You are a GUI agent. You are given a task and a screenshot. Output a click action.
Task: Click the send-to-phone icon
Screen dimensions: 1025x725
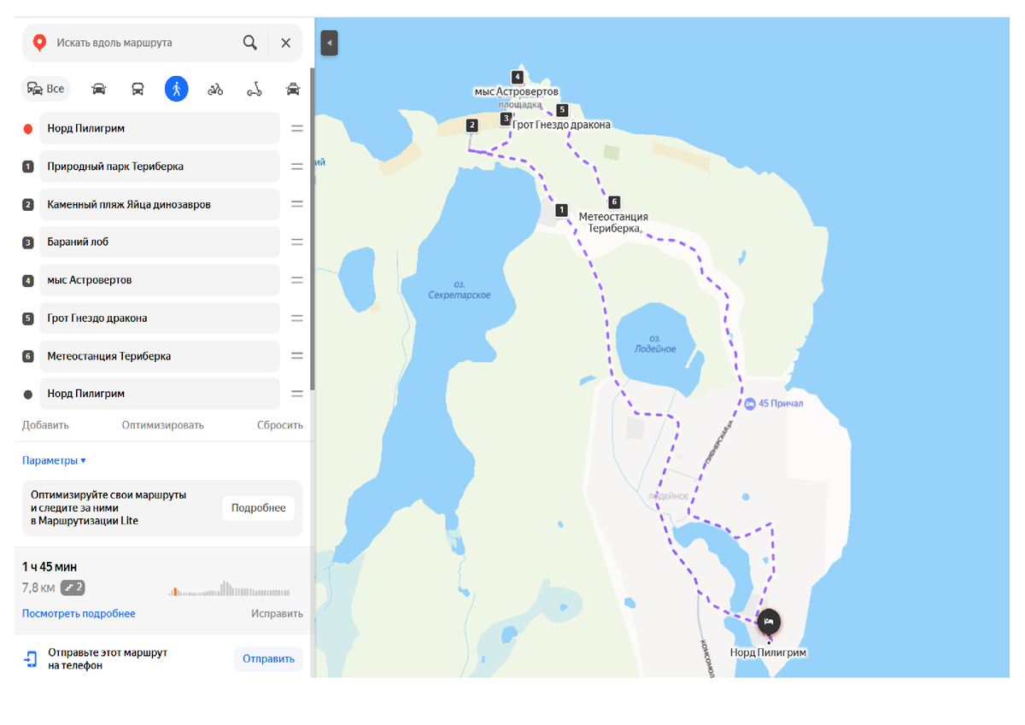[31, 658]
